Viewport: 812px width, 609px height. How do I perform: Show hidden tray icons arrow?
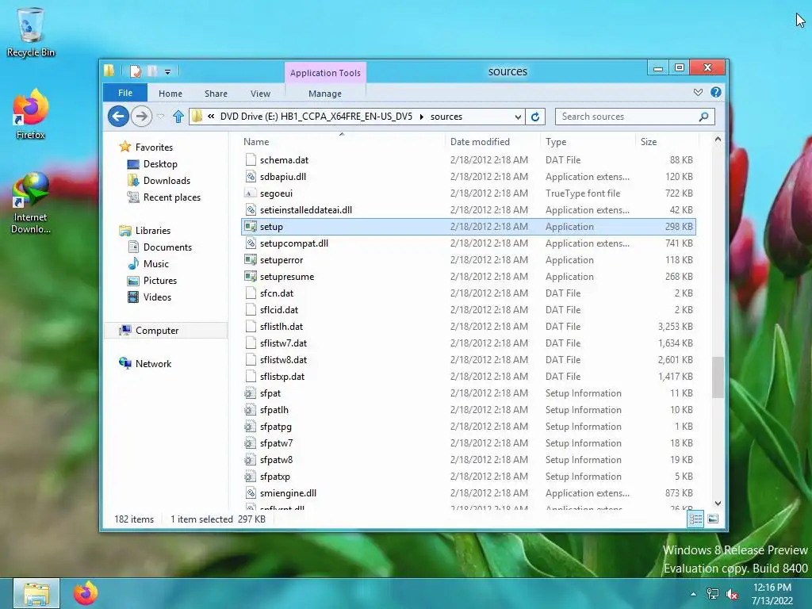[693, 594]
